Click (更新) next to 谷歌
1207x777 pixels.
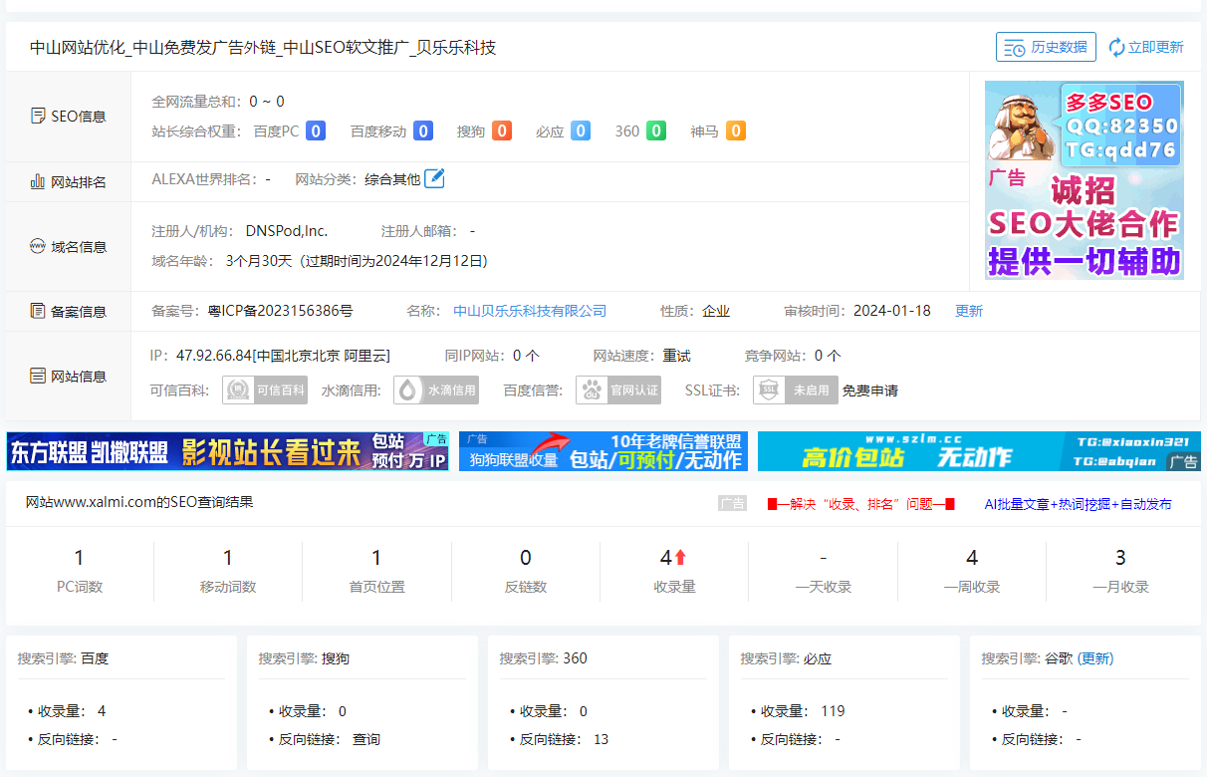point(1095,658)
